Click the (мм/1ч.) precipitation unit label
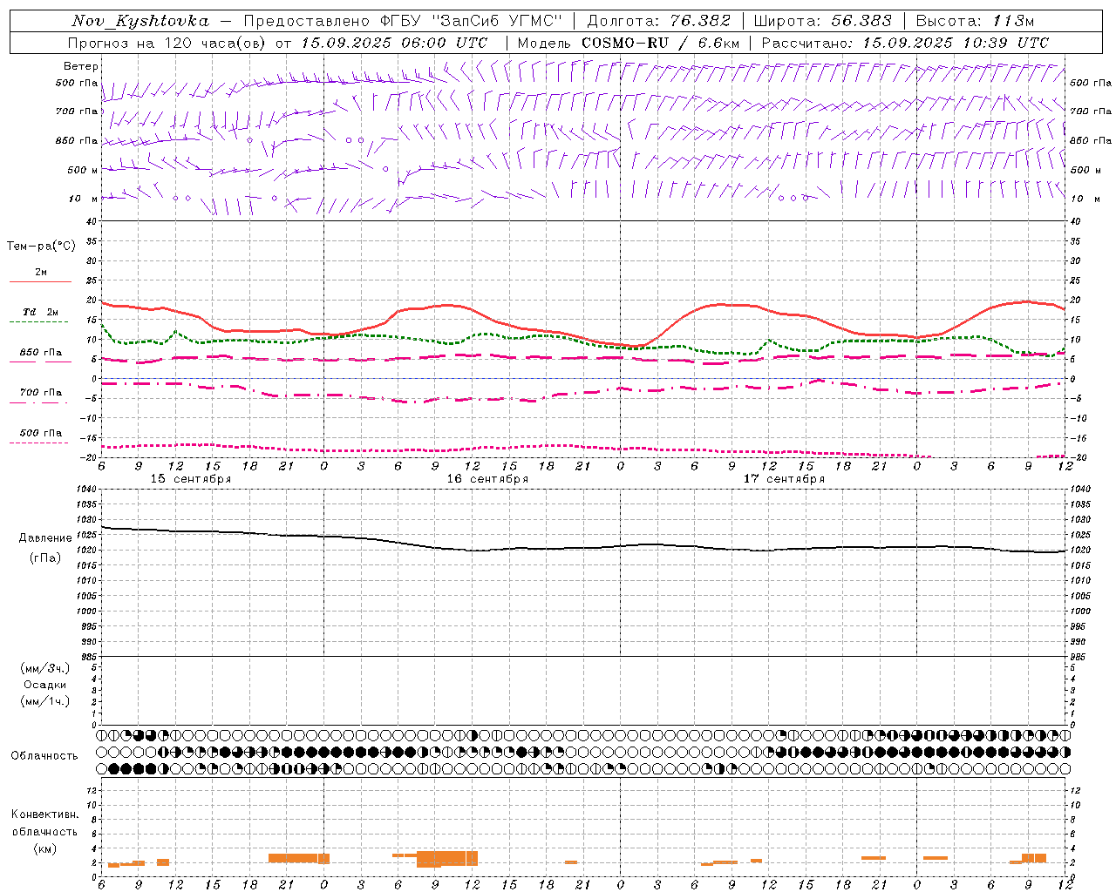Screen dimensions: 1116x892 tap(45, 701)
